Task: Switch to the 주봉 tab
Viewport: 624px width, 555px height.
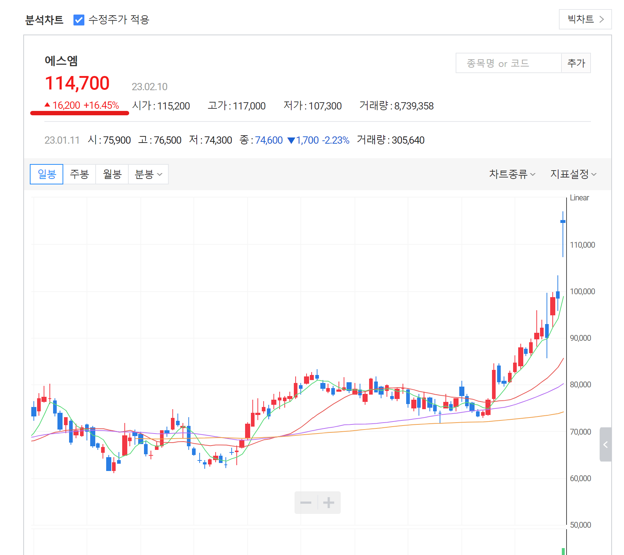Action: coord(79,174)
